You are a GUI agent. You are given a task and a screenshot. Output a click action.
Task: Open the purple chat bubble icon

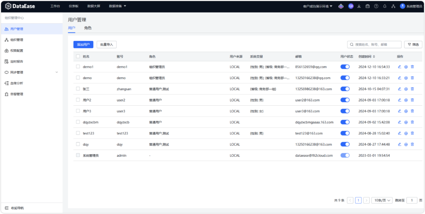(x=351, y=6)
